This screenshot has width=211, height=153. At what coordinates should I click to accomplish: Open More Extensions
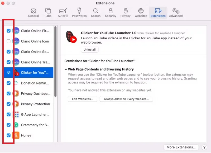coord(181,147)
